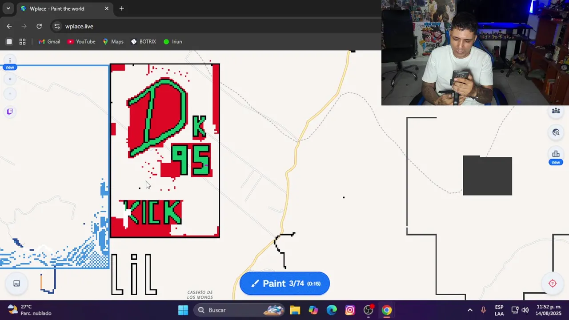
Task: Go back to the previous page
Action: pos(9,26)
